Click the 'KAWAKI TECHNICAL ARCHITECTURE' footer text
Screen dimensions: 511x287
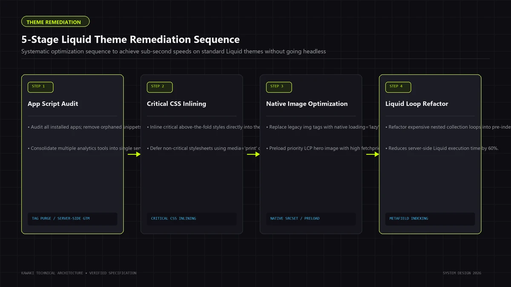click(79, 273)
